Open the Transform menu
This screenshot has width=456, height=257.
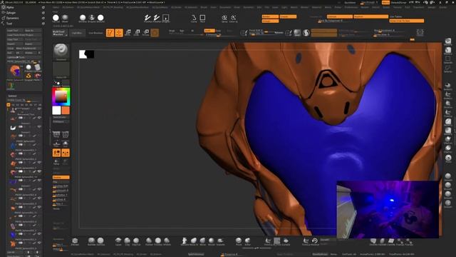(419, 7)
